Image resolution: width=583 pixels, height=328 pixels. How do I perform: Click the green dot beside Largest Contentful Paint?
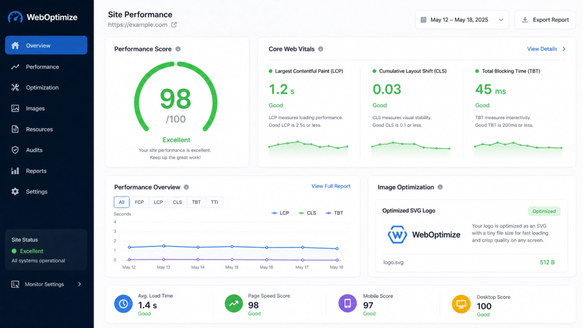[x=270, y=71]
